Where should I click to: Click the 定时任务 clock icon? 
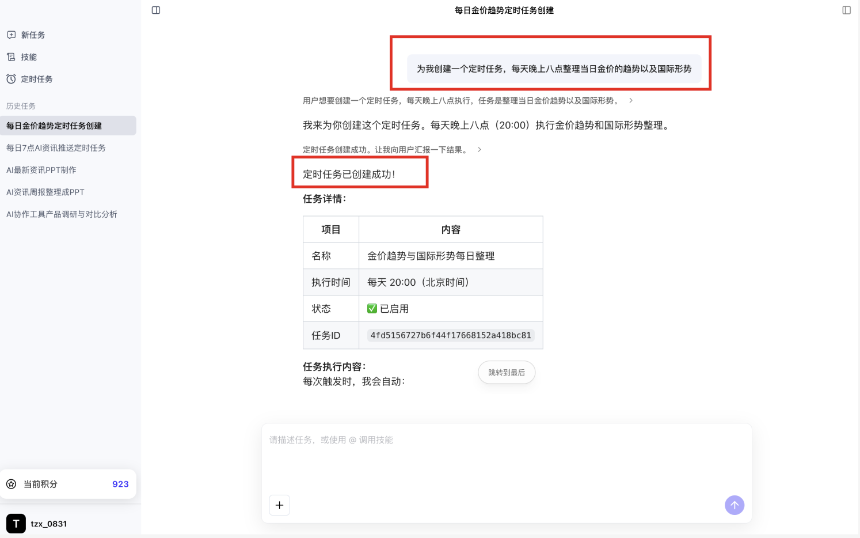tap(12, 79)
